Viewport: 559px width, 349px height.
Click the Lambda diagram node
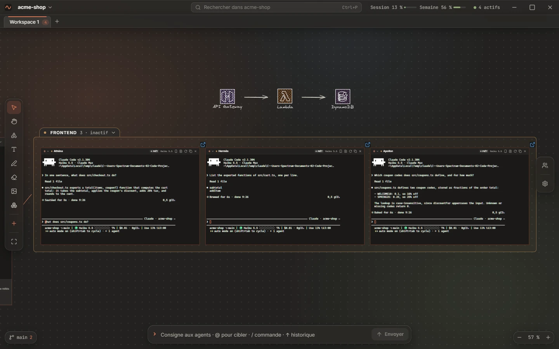coord(285,99)
